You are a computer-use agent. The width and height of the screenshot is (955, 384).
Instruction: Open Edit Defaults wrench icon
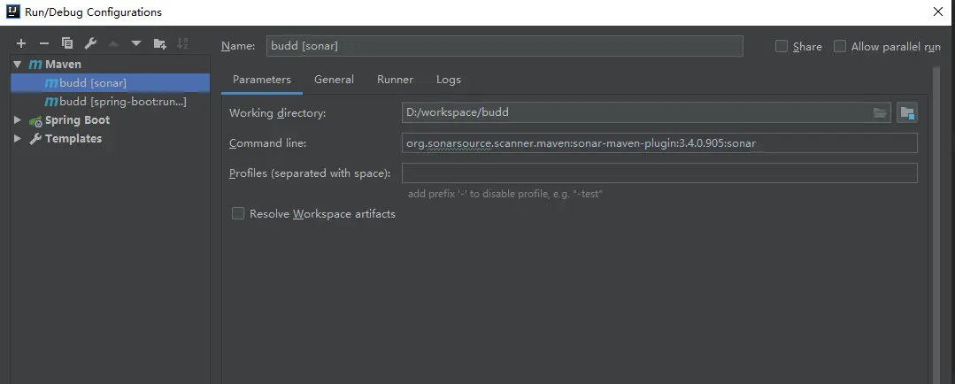coord(90,43)
